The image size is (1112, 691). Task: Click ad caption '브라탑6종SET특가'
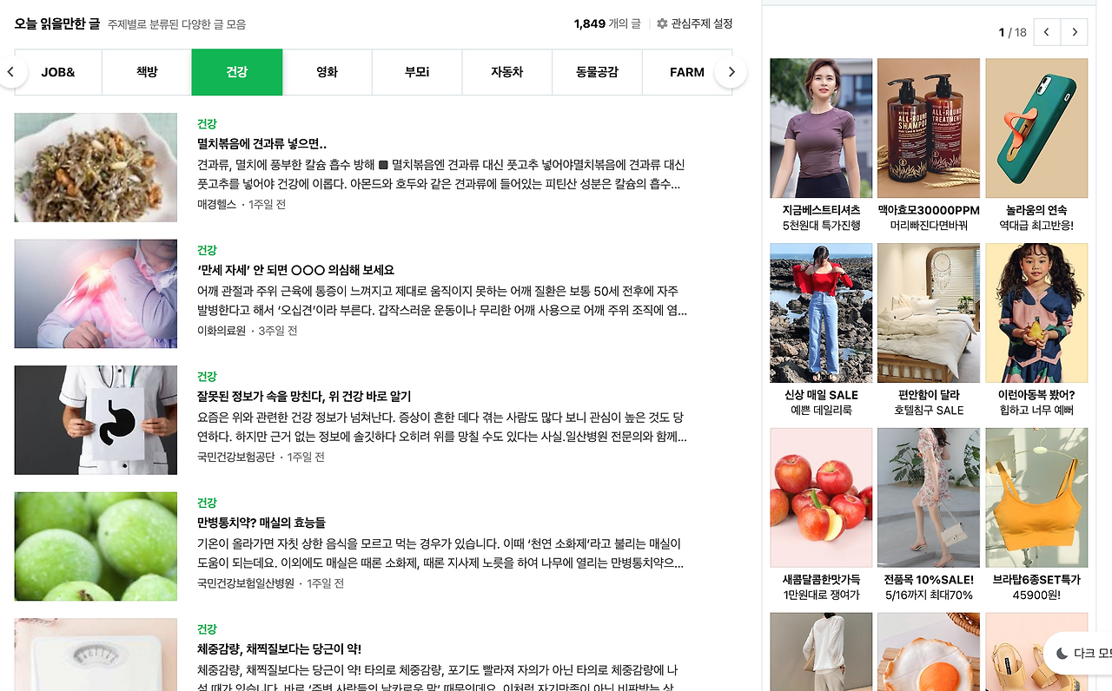[1036, 580]
